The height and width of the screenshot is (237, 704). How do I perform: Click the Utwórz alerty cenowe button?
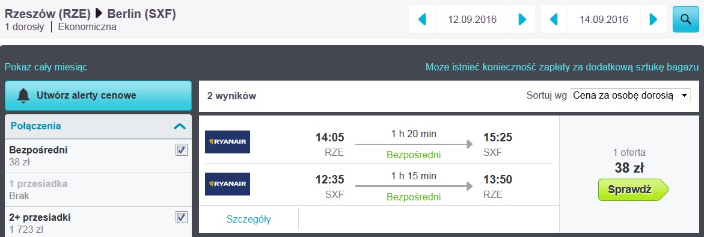pos(99,96)
